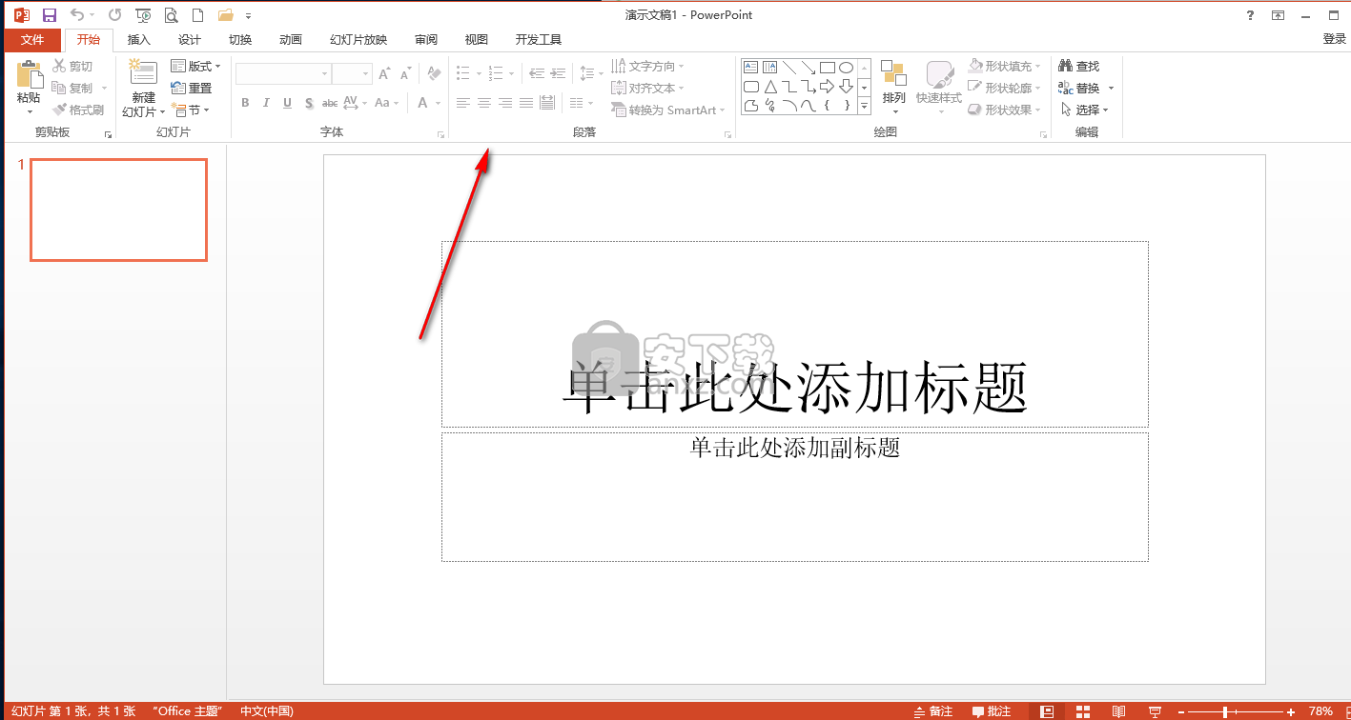
Task: Click the zoom slider handle
Action: pyautogui.click(x=1225, y=711)
